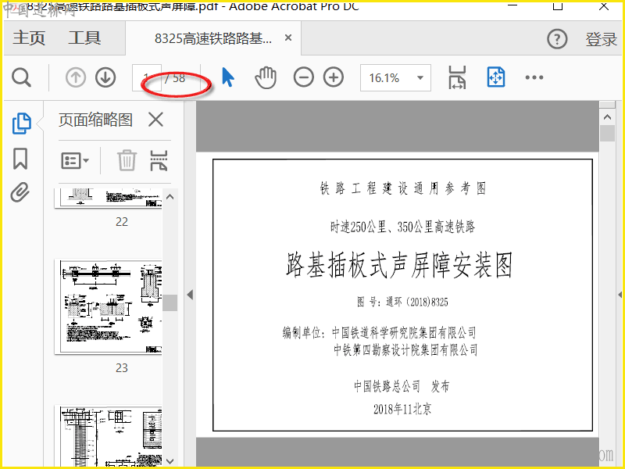Click the text 2018年11北京
The width and height of the screenshot is (625, 469).
402,409
